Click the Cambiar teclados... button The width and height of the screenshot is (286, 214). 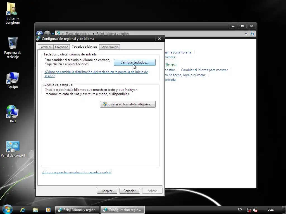point(135,62)
